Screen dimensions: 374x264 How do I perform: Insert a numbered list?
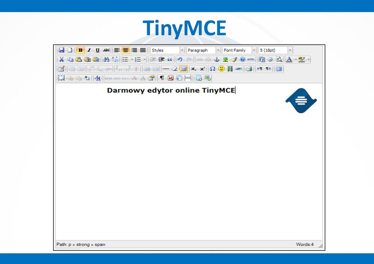point(138,59)
